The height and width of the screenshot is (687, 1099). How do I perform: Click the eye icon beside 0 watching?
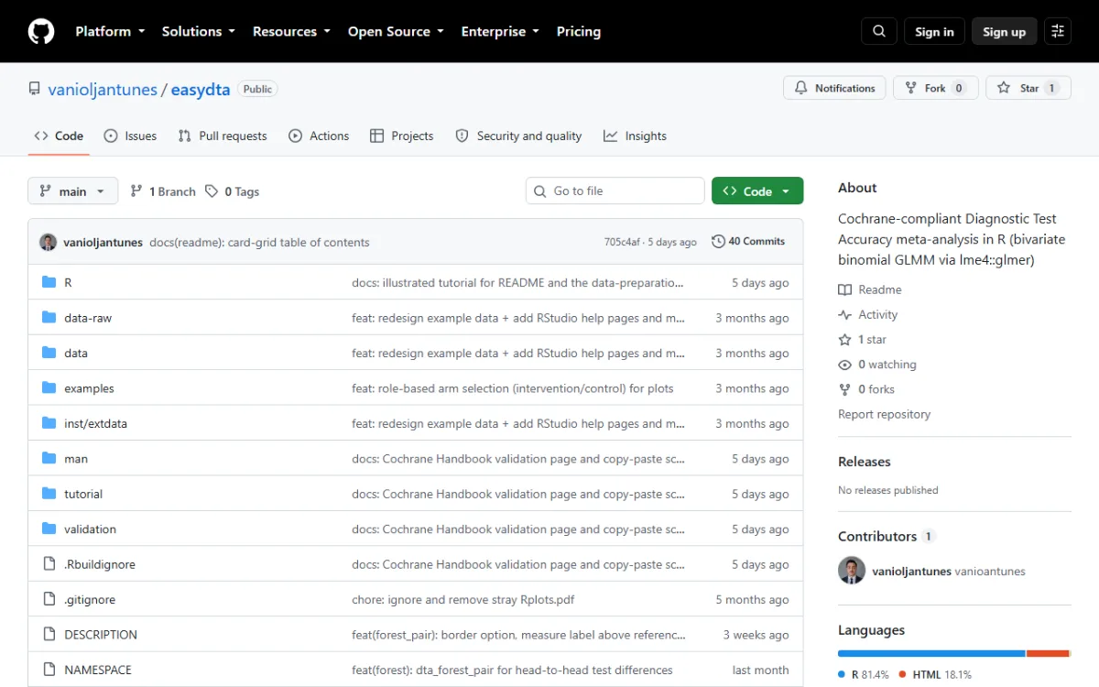(844, 365)
